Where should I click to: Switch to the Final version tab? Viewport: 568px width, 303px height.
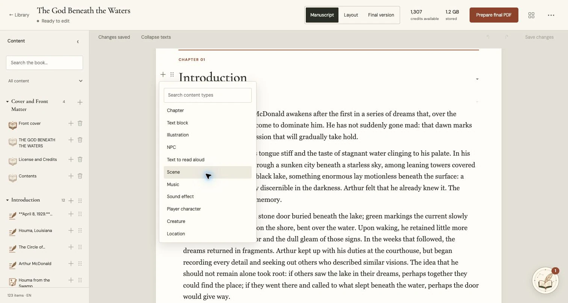pyautogui.click(x=381, y=15)
